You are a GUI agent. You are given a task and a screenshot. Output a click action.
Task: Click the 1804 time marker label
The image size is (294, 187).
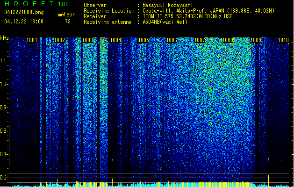[116, 40]
